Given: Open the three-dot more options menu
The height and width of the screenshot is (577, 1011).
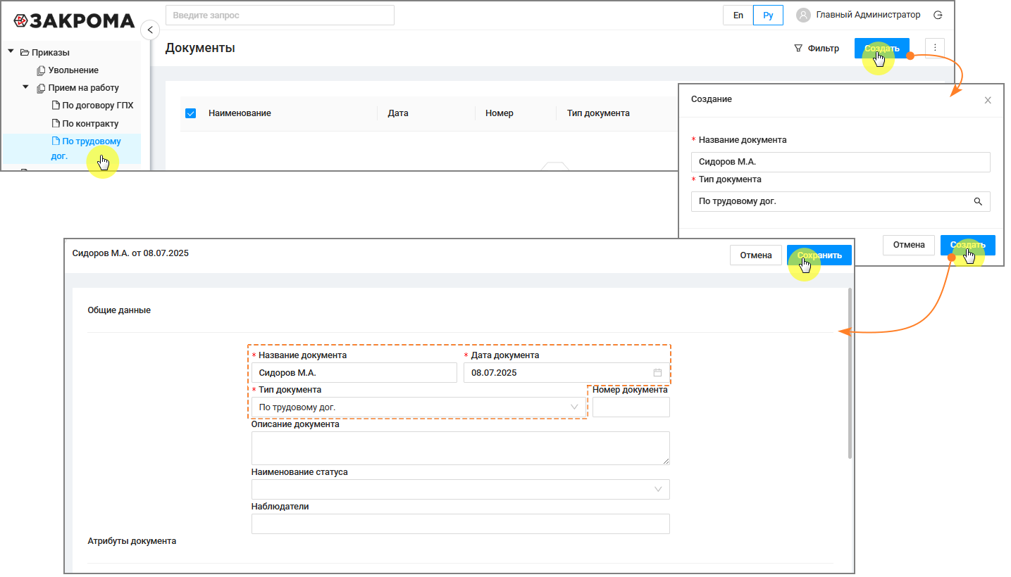Looking at the screenshot, I should click(x=935, y=48).
